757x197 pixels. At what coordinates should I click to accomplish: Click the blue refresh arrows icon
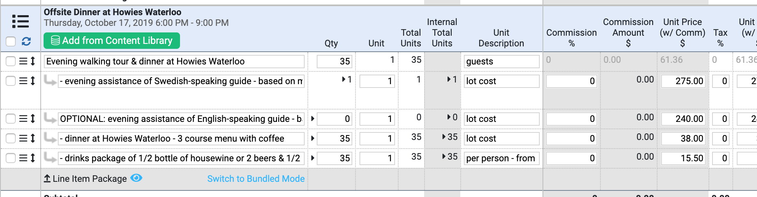coord(26,41)
